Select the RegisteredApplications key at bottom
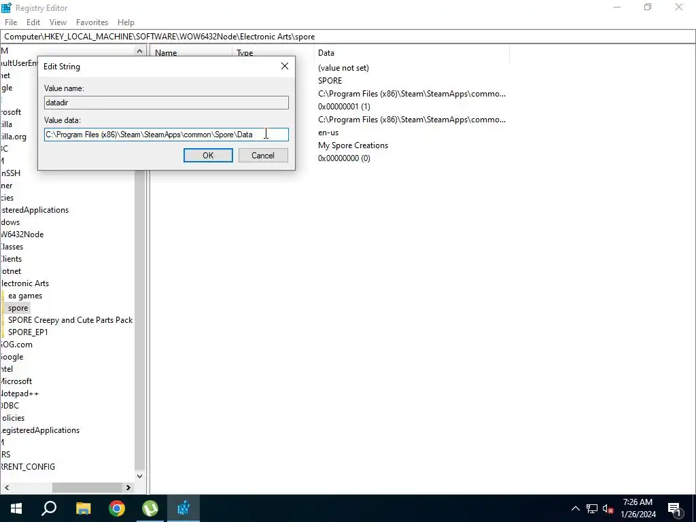This screenshot has height=522, width=696. (40, 430)
